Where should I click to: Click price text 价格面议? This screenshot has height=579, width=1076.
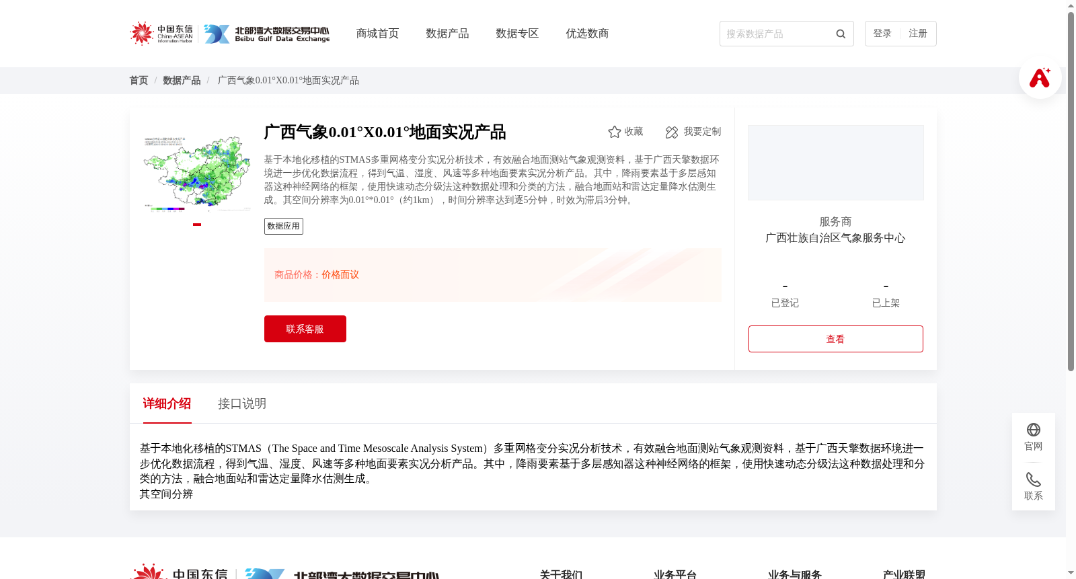(x=340, y=275)
